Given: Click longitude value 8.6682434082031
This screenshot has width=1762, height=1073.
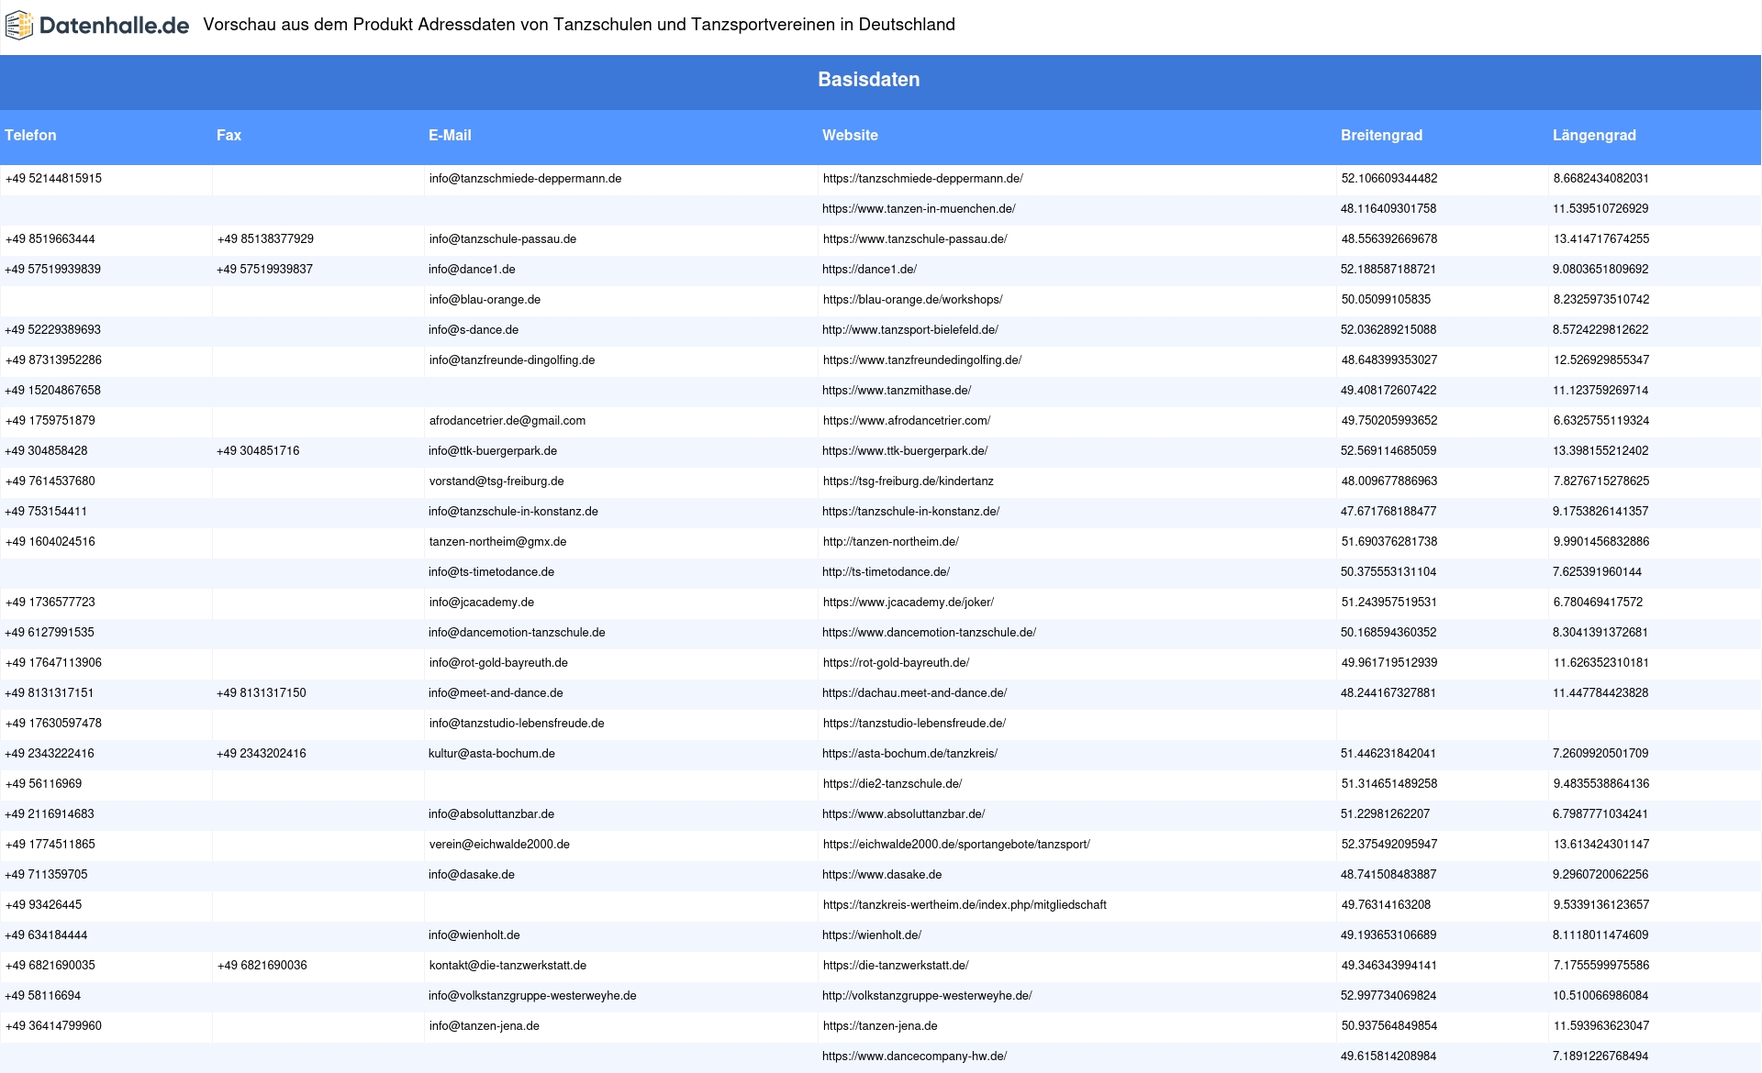Looking at the screenshot, I should pyautogui.click(x=1600, y=179).
